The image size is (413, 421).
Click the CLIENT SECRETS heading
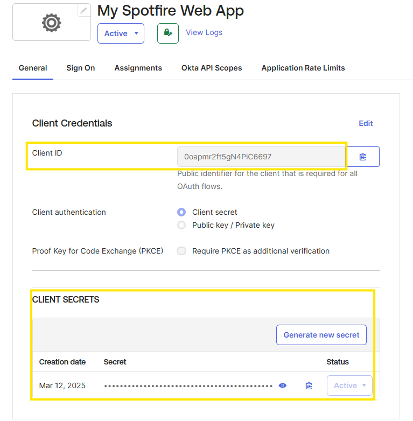66,299
